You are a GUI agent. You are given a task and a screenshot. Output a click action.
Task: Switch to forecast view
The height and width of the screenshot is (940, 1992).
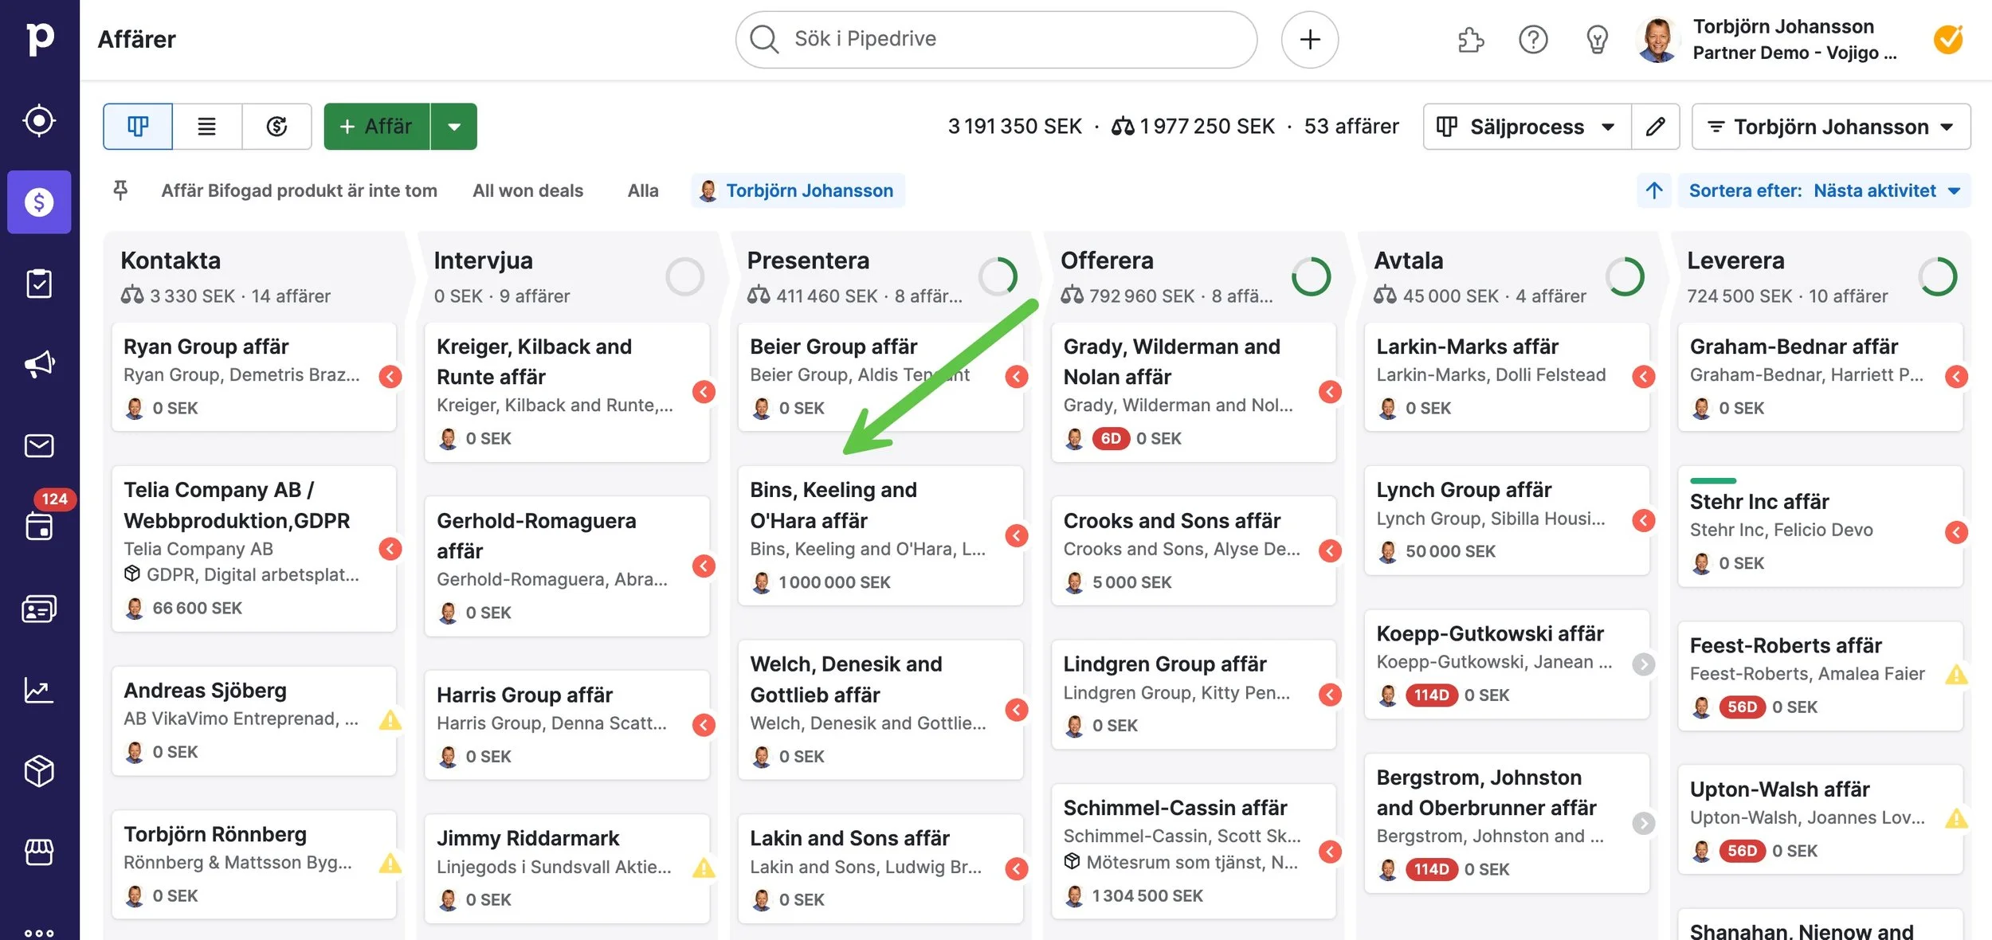tap(276, 127)
